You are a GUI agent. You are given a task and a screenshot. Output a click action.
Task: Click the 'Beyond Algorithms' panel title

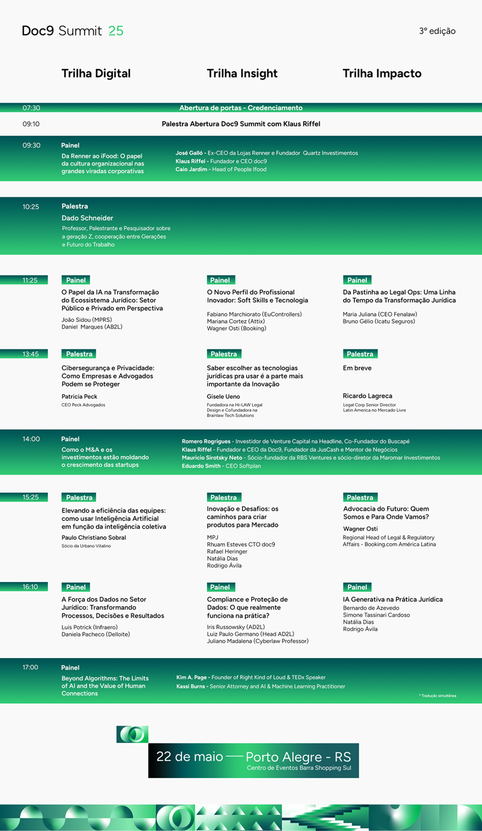click(x=105, y=686)
